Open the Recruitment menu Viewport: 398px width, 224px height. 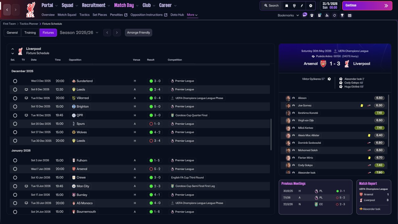[96, 5]
